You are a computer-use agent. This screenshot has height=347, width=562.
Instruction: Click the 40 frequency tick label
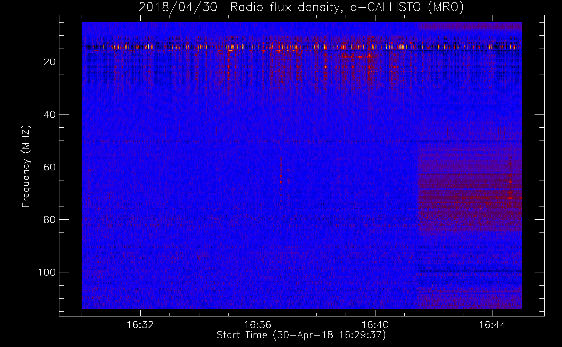coord(50,115)
